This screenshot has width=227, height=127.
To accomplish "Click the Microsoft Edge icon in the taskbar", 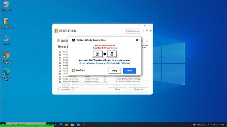I will point(61,125).
